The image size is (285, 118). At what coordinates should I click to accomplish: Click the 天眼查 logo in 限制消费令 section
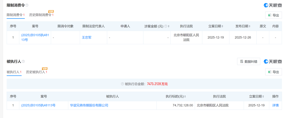click(273, 5)
